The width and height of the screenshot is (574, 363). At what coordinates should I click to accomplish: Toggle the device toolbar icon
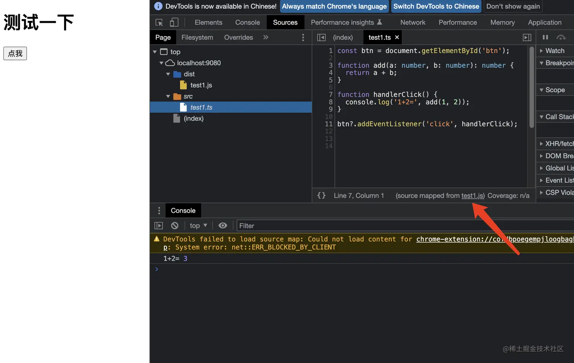pos(174,22)
